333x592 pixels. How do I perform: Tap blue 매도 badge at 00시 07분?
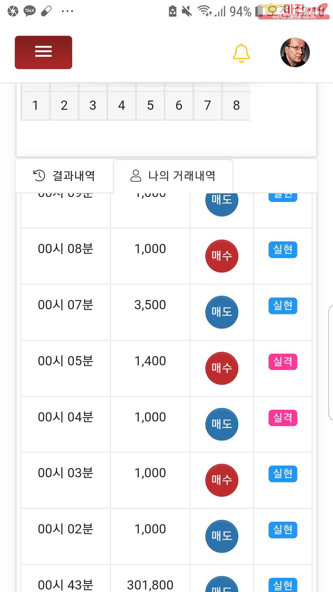tap(222, 312)
